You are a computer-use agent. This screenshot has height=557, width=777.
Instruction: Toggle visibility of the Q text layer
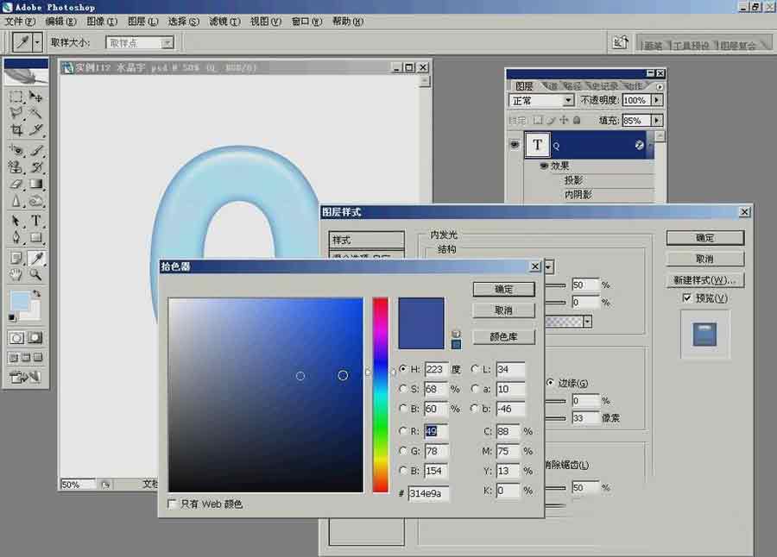(x=514, y=145)
